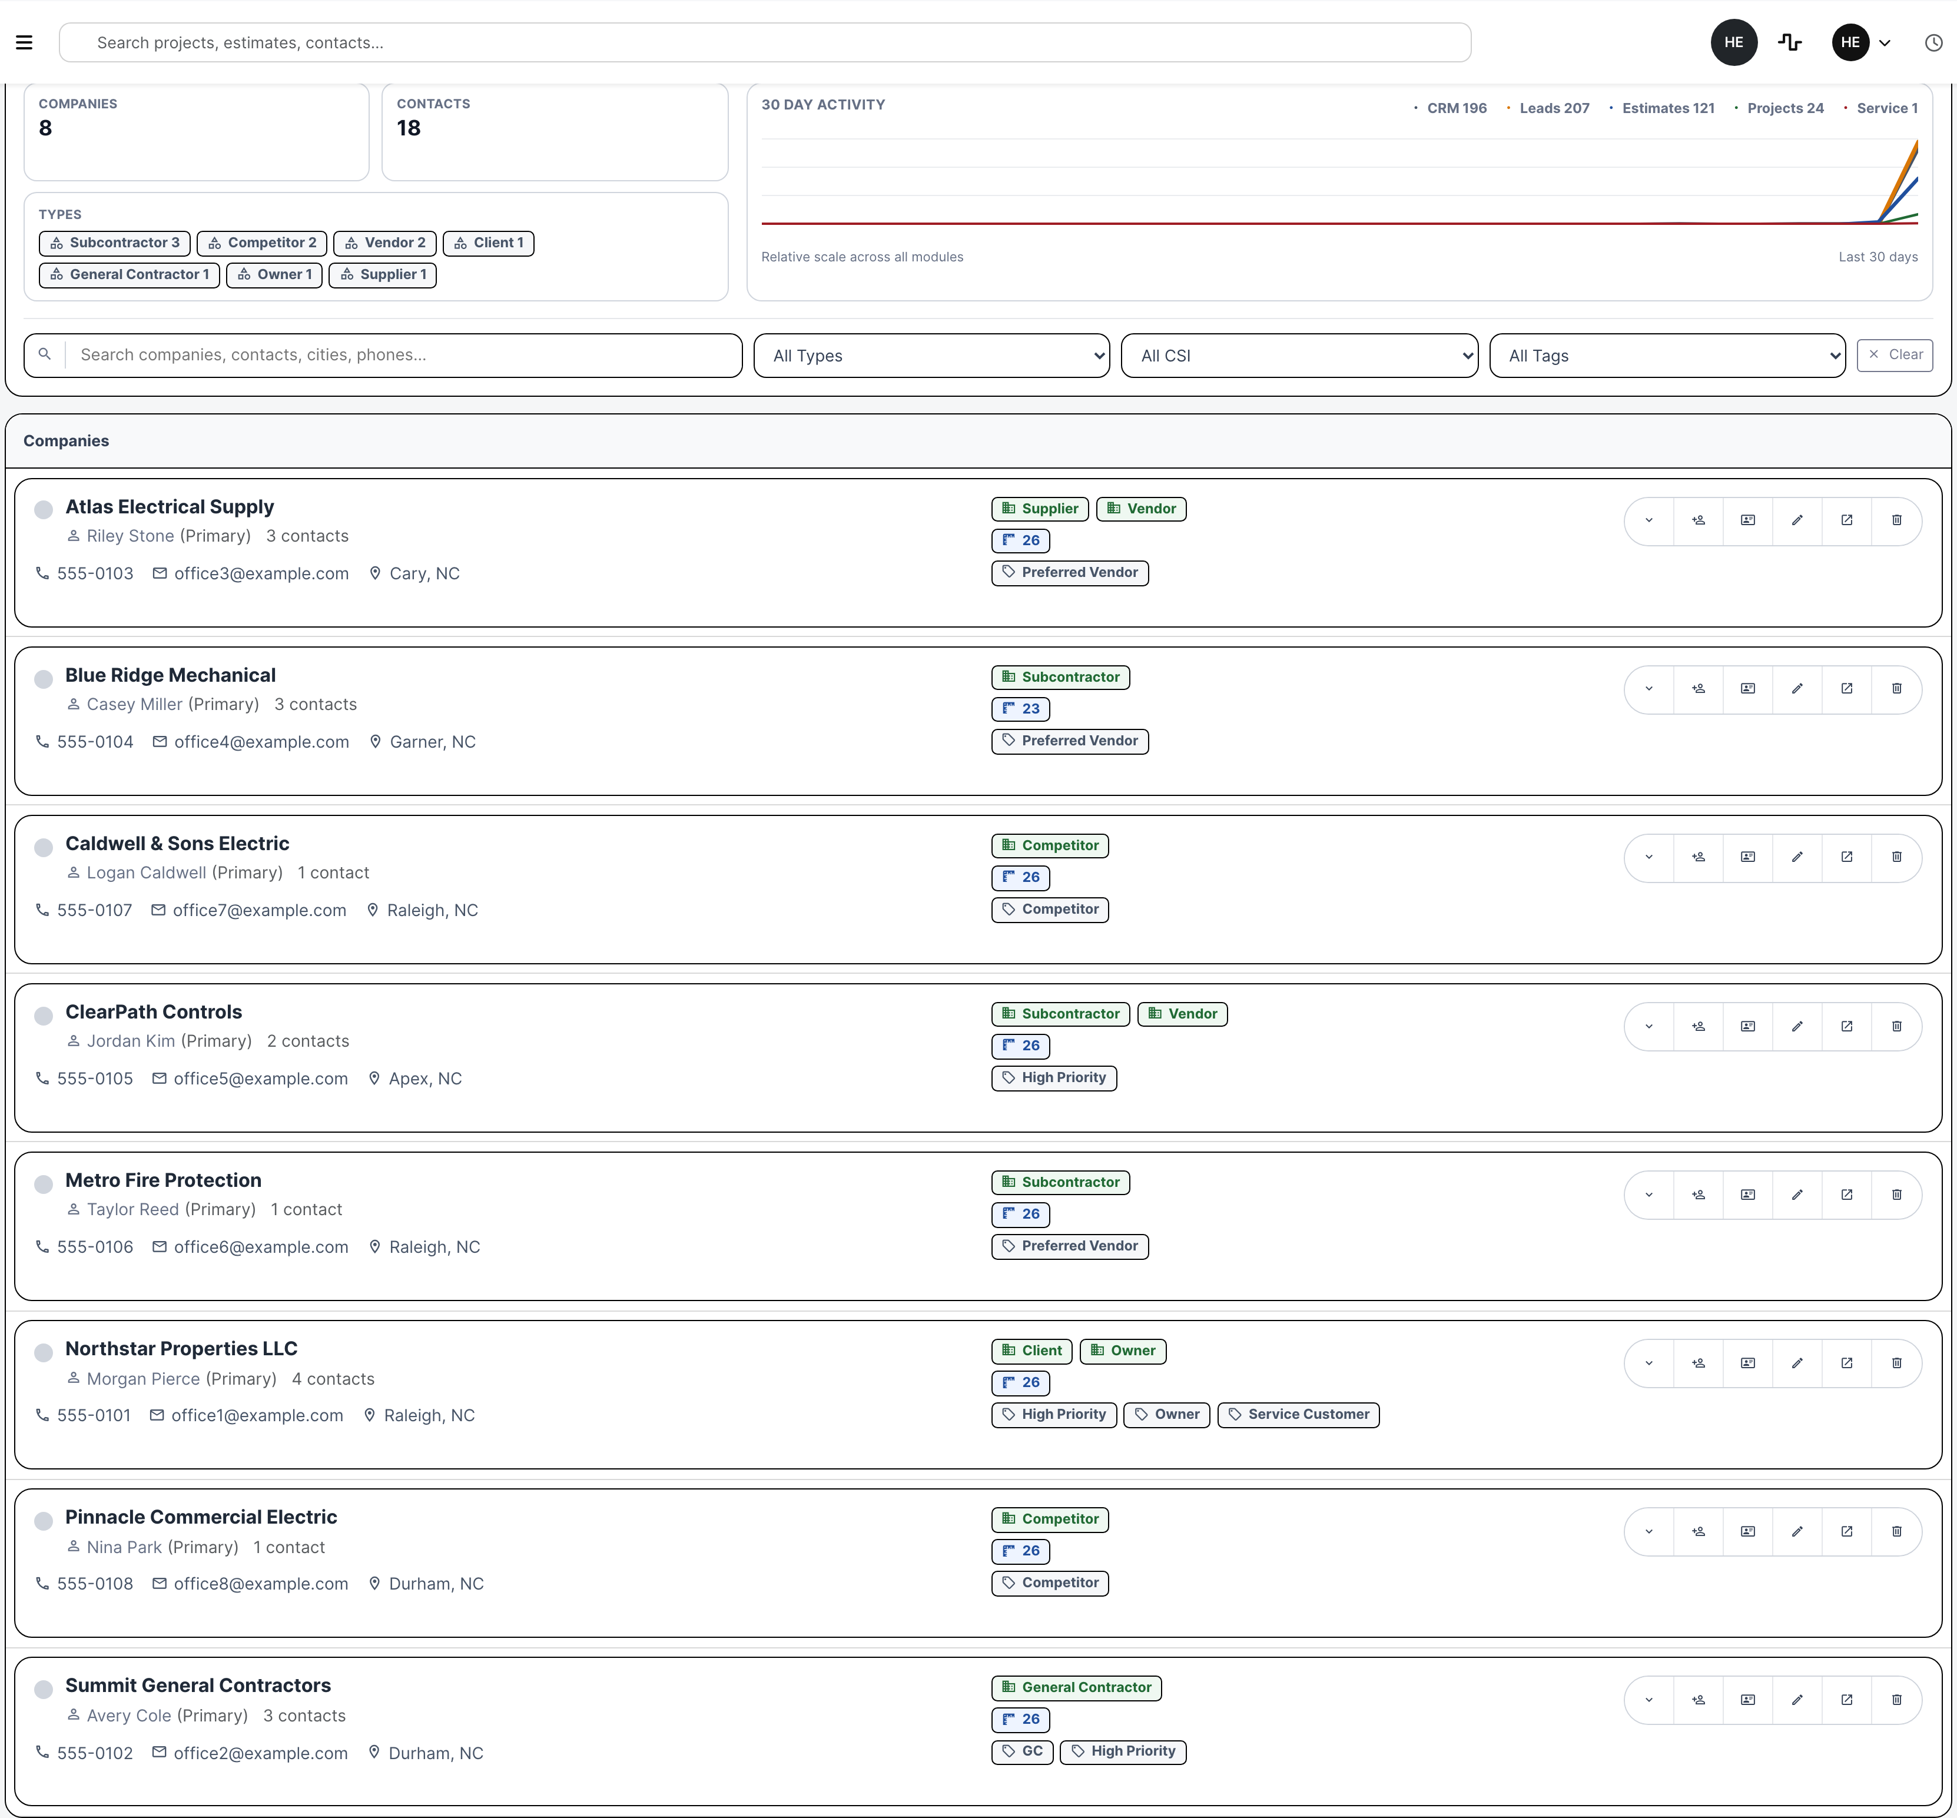Click the GC tag on Summit General Contractors
1957x1818 pixels.
(x=1022, y=1751)
